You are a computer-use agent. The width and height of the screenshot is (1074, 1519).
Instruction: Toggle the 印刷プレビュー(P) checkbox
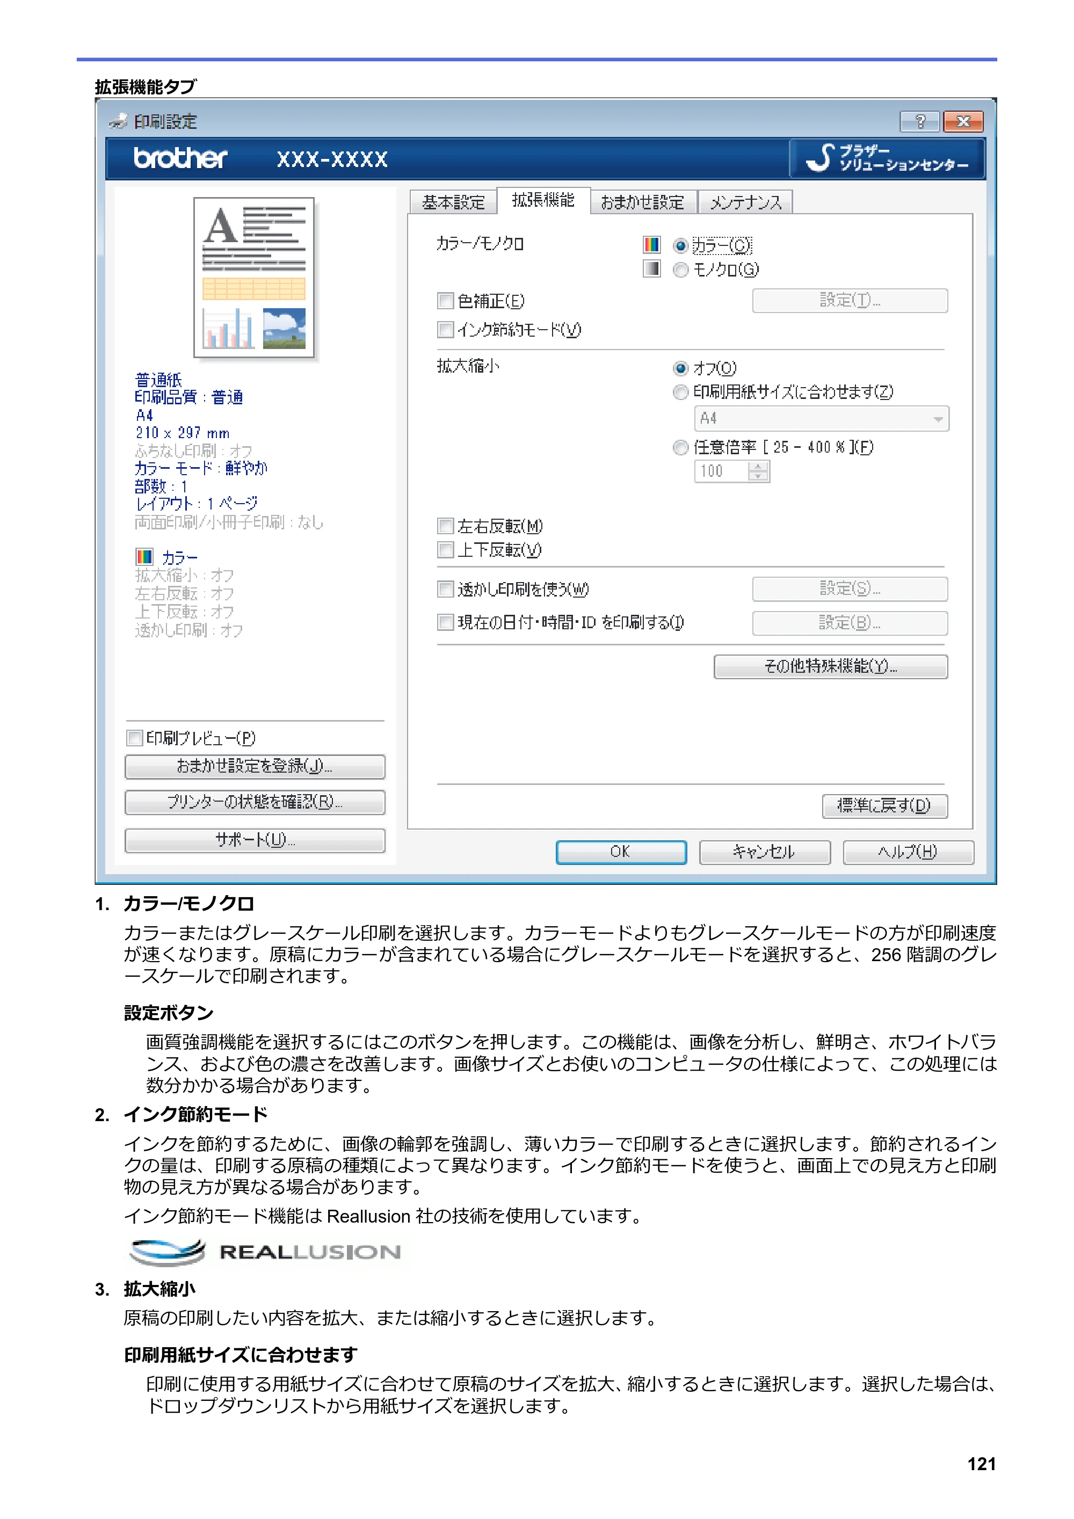coord(134,738)
